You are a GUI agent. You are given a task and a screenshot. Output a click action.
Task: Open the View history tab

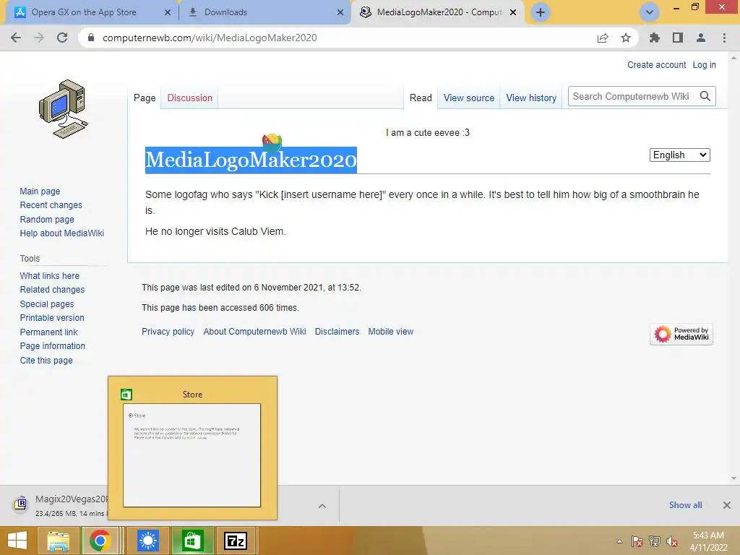[531, 98]
